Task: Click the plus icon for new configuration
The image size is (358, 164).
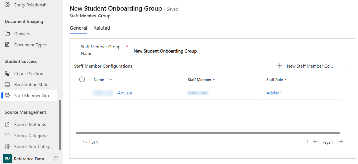Action: tap(280, 66)
